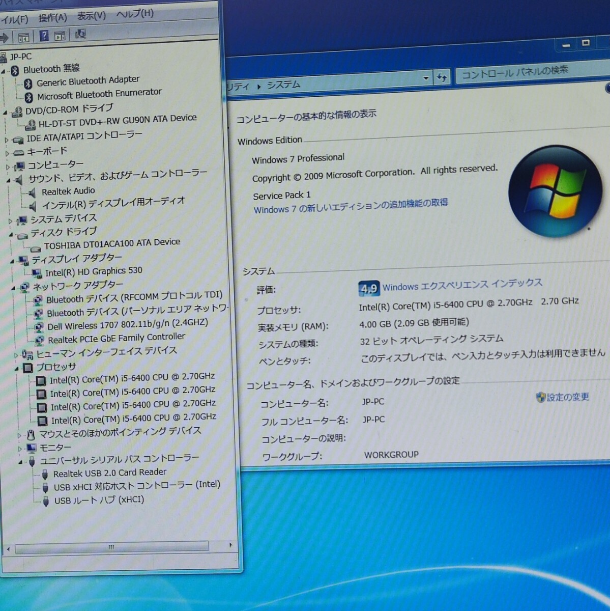The image size is (610, 611).
Task: Open the ヘルプ(H) menu
Action: (x=135, y=14)
